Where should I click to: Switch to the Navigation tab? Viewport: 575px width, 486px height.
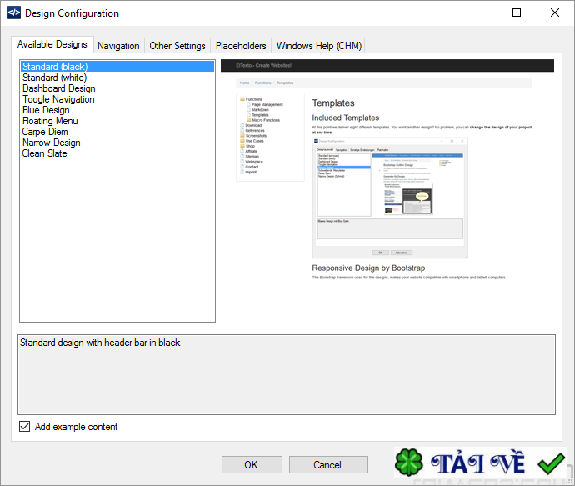pos(118,46)
